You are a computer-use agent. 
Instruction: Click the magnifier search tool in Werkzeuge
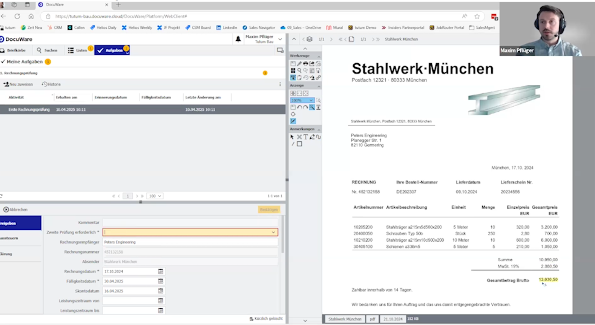point(299,71)
